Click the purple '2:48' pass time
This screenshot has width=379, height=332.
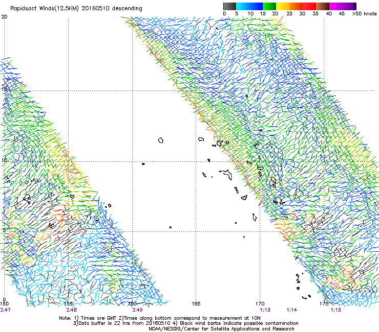[x=72, y=310]
